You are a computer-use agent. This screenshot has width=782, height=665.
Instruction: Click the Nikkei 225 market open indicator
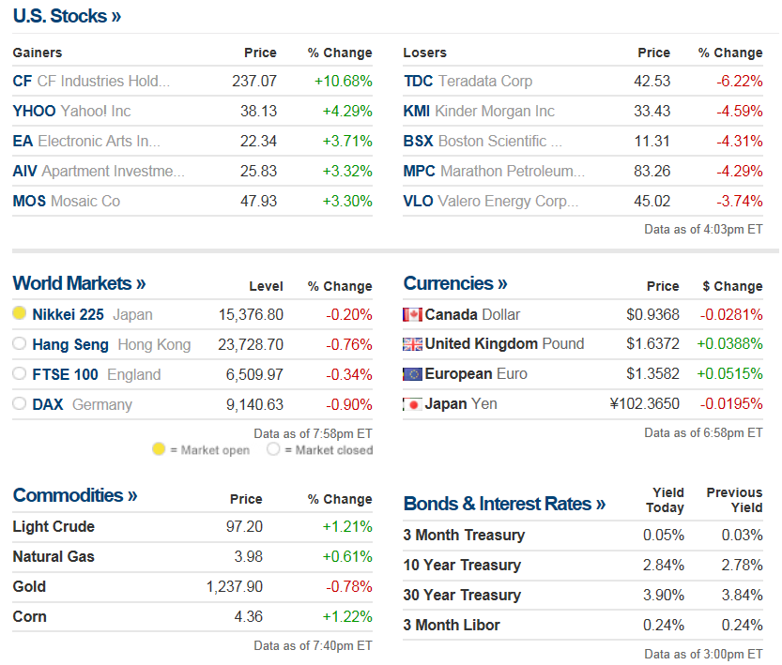click(20, 313)
